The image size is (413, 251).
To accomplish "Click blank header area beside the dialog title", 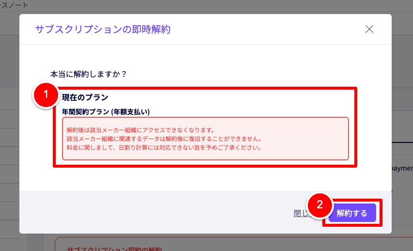I will pos(263,29).
